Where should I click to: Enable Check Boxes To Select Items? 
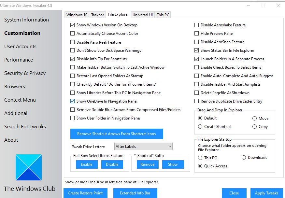[196, 67]
